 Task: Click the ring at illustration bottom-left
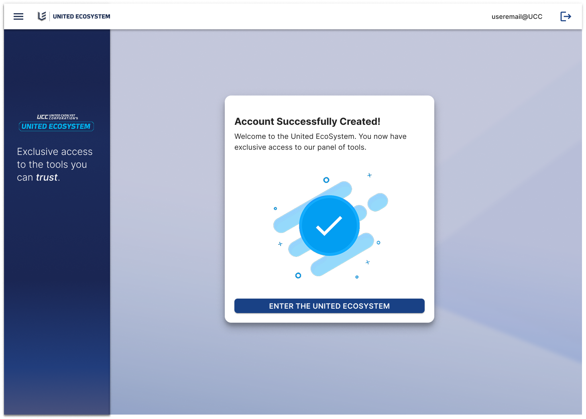point(298,275)
